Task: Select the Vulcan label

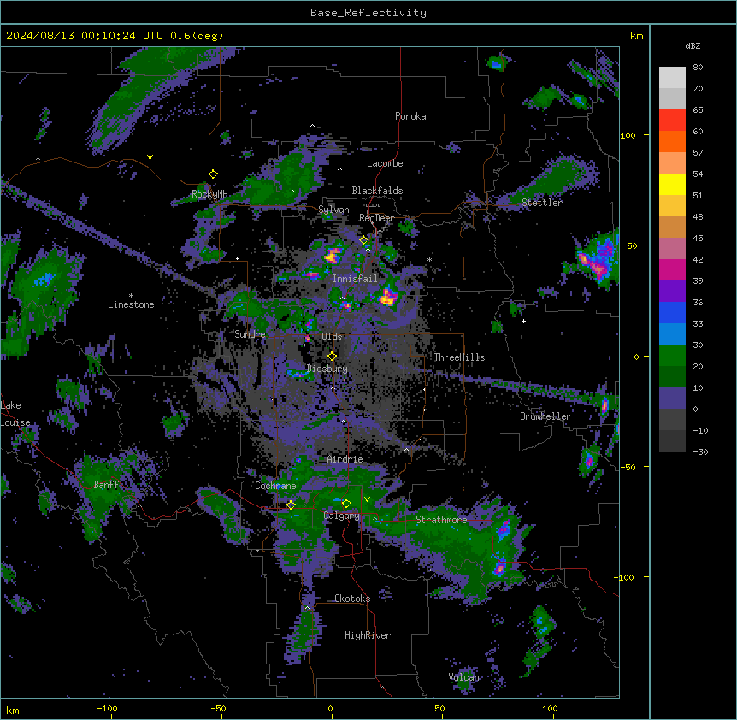Action: click(464, 677)
